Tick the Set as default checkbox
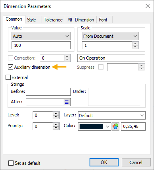This screenshot has height=170, width=154. [x=11, y=163]
